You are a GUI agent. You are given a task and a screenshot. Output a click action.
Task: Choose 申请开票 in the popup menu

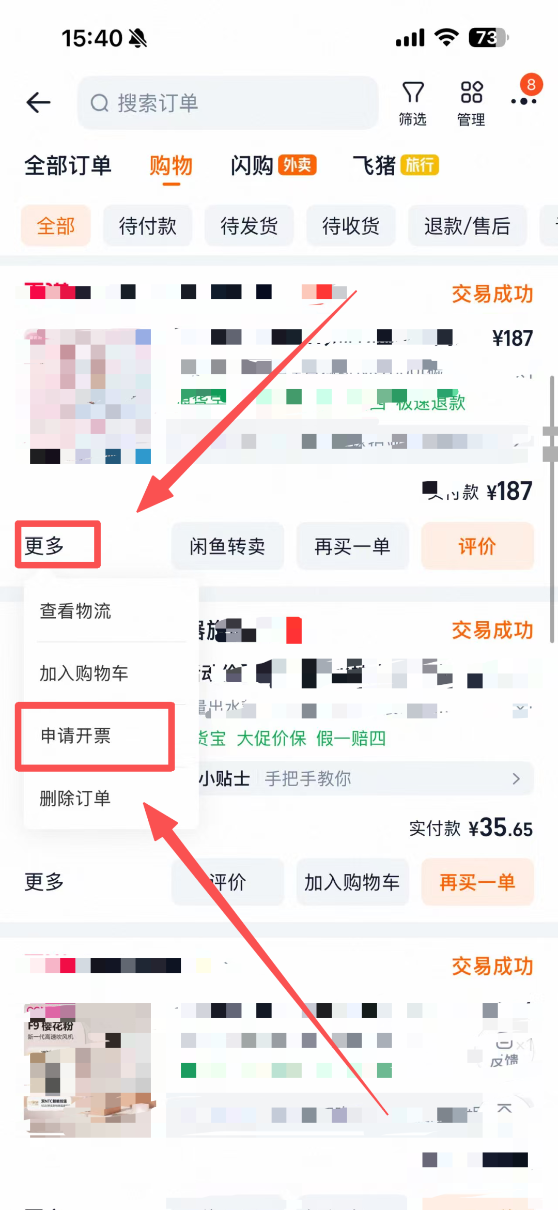click(75, 736)
